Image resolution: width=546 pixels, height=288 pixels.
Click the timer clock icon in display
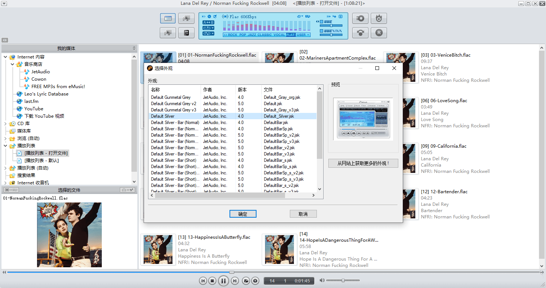[x=210, y=16]
